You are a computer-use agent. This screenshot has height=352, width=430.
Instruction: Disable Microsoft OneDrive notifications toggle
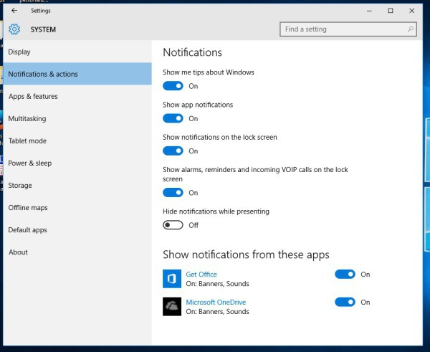(345, 302)
